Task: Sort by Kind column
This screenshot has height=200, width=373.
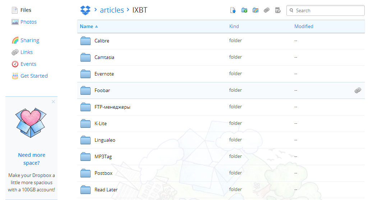Action: point(234,26)
